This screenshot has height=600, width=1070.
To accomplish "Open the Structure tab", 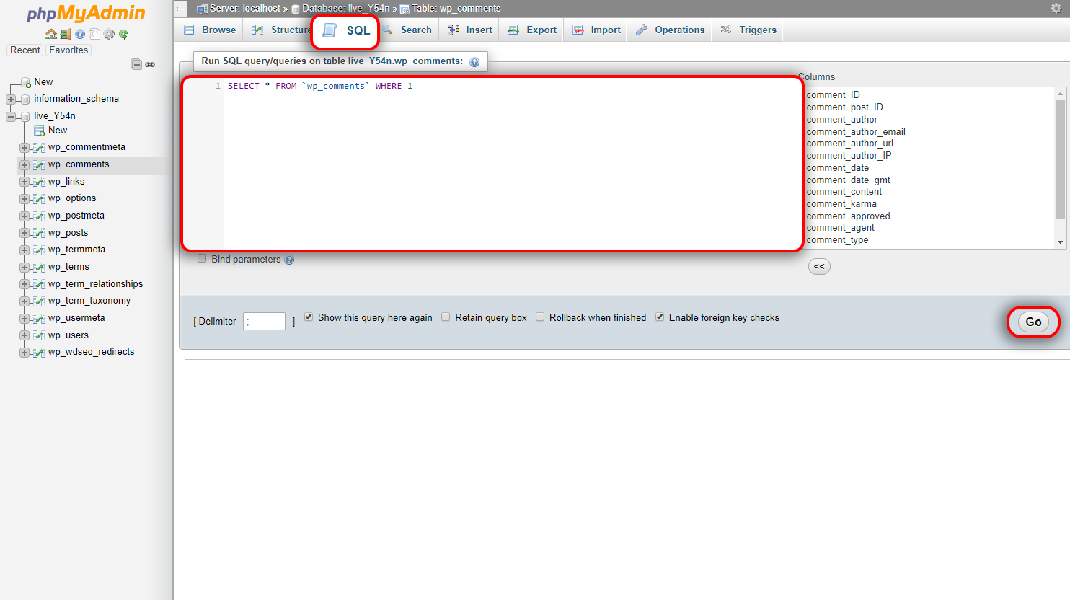I will 281,30.
